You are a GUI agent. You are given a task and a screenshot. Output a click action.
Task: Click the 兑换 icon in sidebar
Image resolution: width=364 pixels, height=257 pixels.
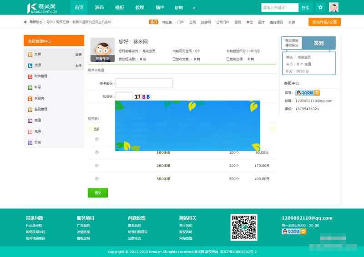coord(30,131)
